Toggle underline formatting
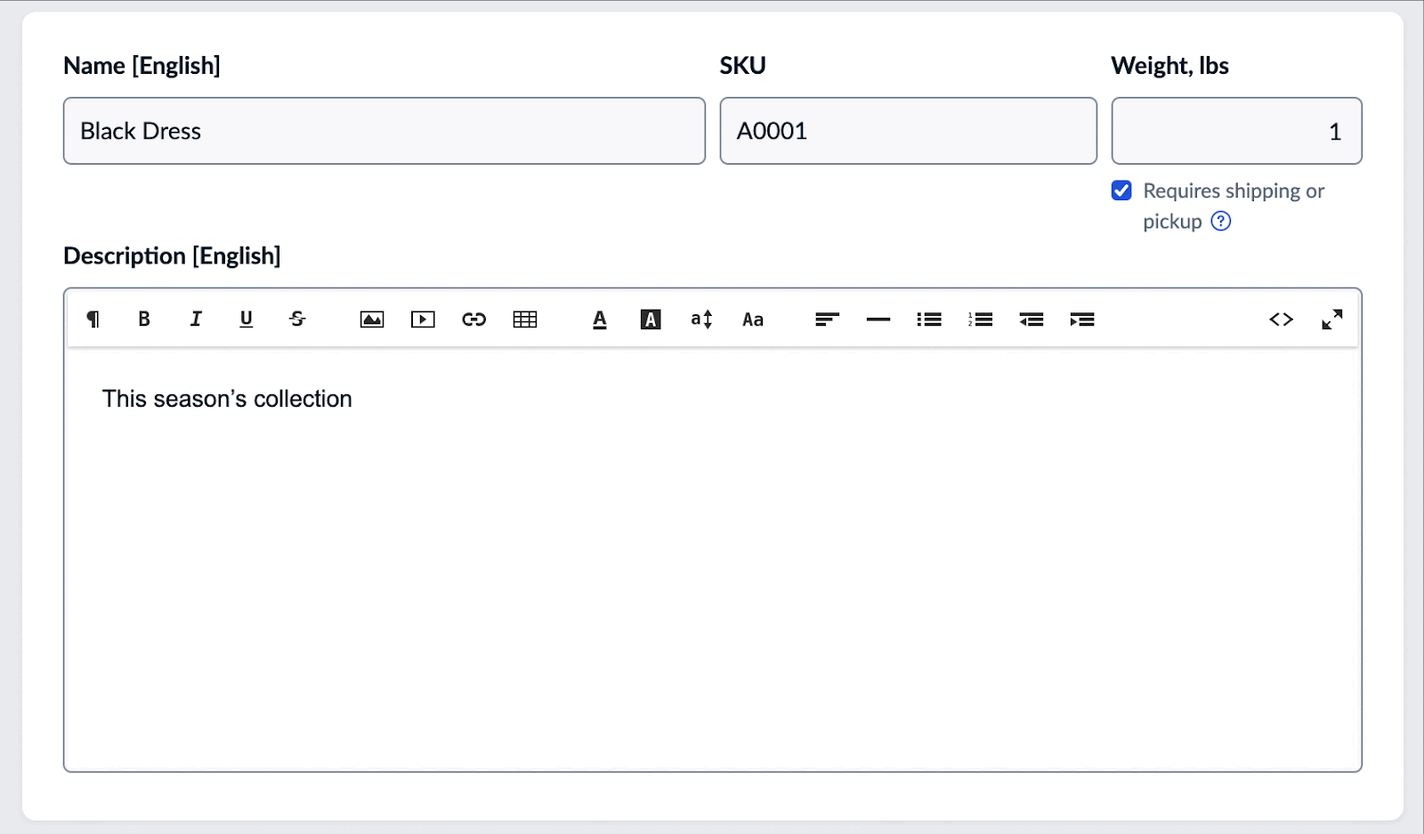This screenshot has width=1424, height=834. [247, 320]
